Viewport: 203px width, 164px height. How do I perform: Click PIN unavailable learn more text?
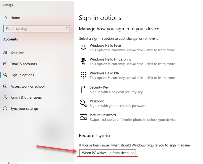[132, 78]
